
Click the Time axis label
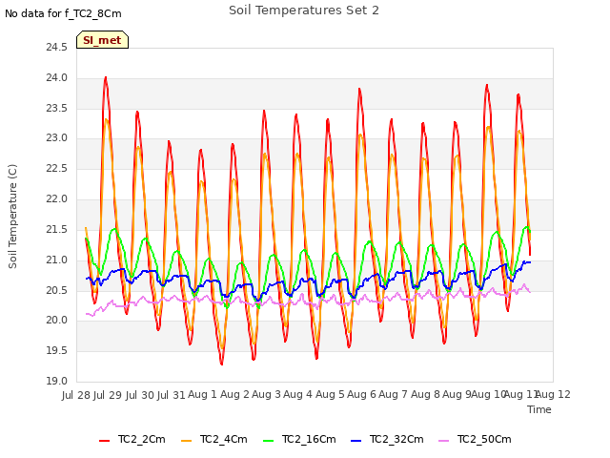[x=539, y=409]
